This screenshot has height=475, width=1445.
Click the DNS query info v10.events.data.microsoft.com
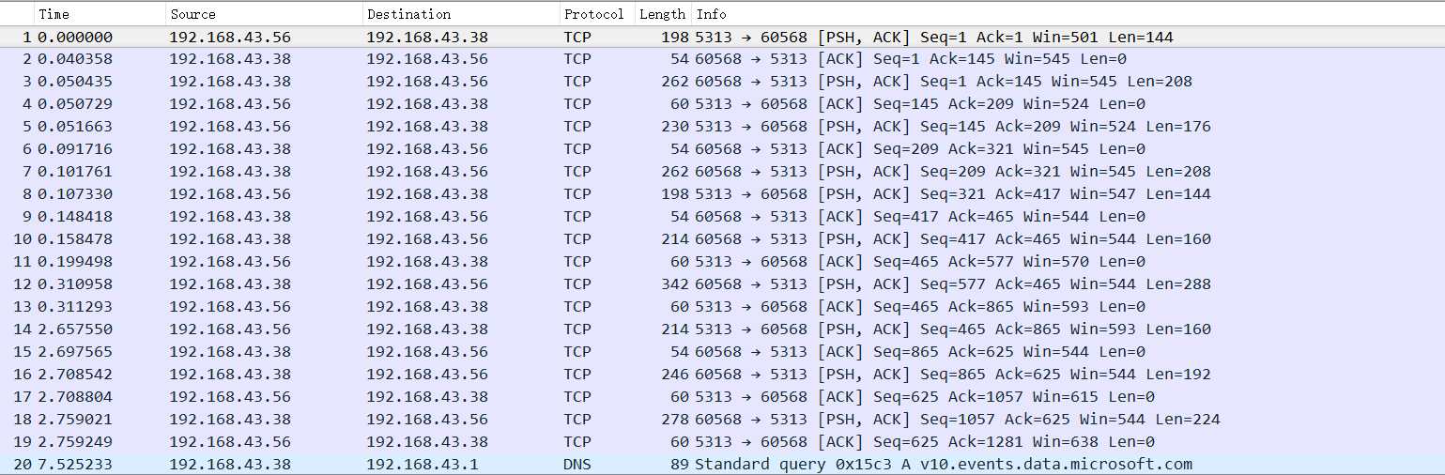pyautogui.click(x=944, y=464)
